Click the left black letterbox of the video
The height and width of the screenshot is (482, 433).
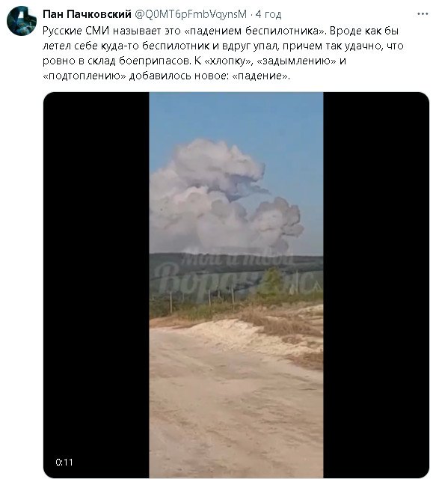(x=96, y=284)
